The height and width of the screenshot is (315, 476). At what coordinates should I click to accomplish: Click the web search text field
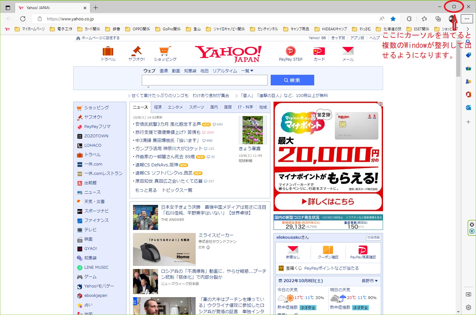pyautogui.click(x=205, y=80)
